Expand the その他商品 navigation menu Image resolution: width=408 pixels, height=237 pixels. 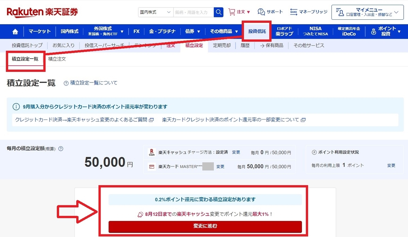tap(224, 31)
